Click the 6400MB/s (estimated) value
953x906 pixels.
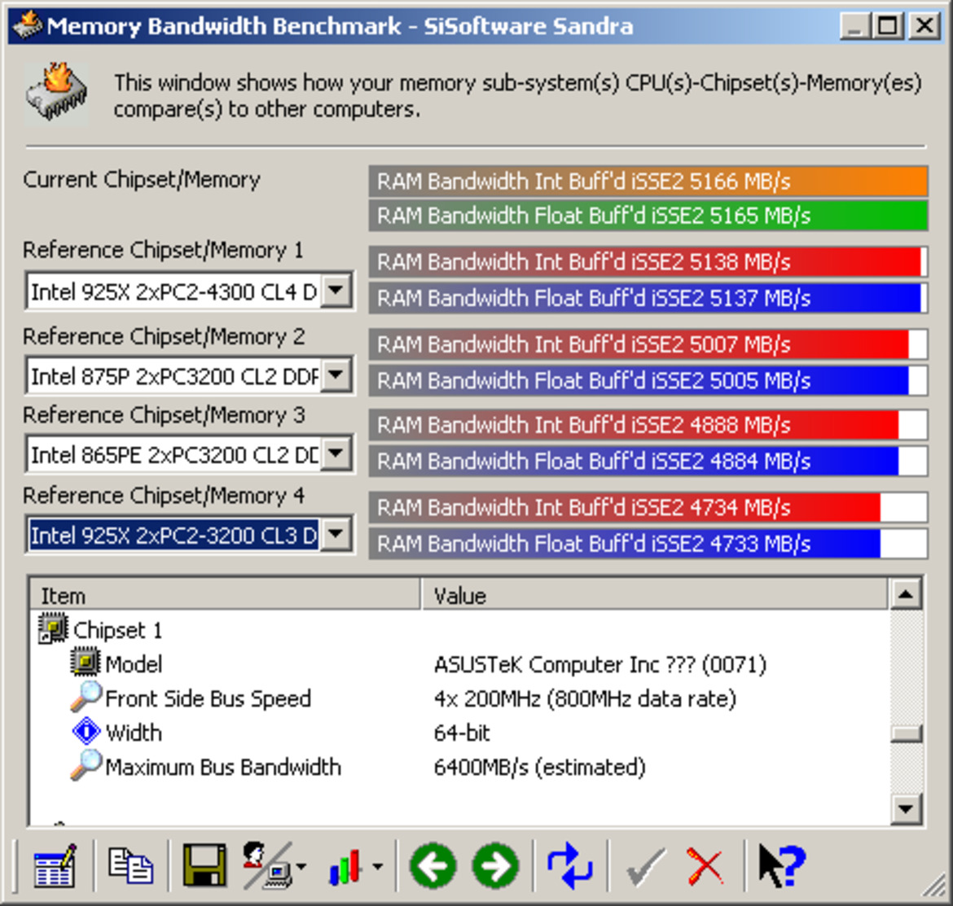point(540,767)
